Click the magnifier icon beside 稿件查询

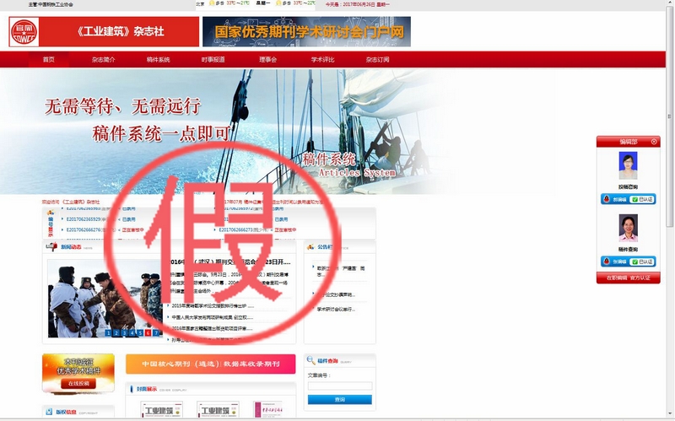coord(311,361)
